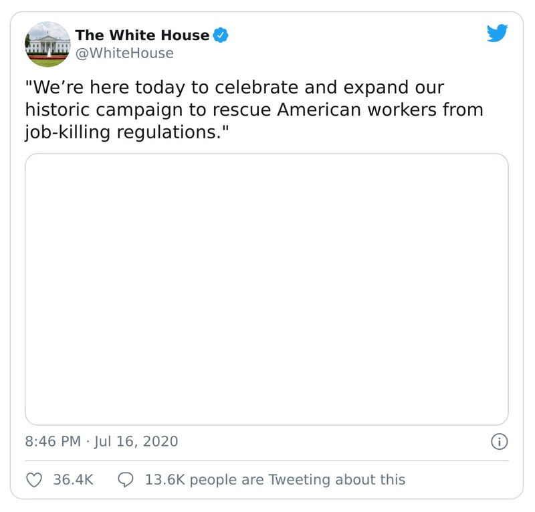Open tweet details through the info circle

pos(501,441)
